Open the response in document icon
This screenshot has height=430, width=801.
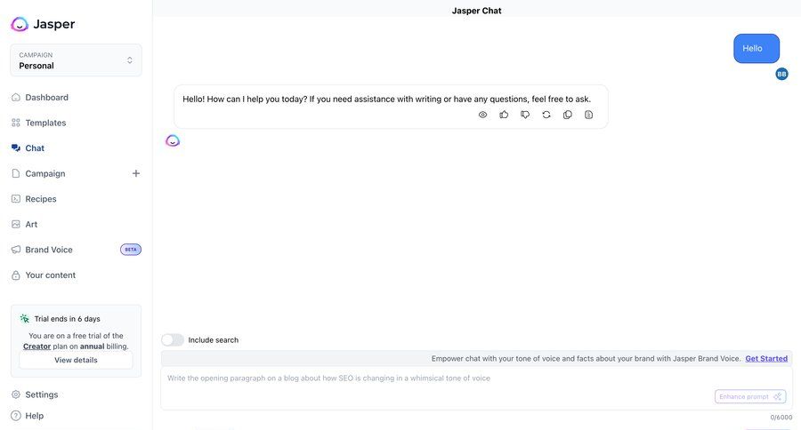[x=588, y=115]
